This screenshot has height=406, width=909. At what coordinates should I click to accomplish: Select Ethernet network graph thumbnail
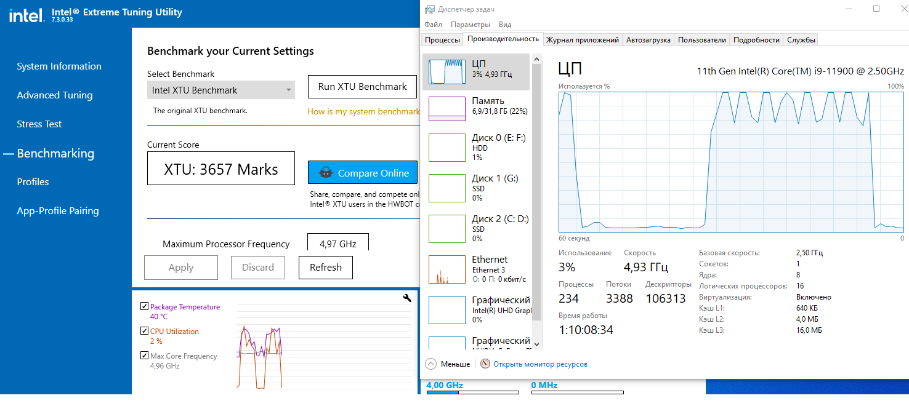coord(446,269)
